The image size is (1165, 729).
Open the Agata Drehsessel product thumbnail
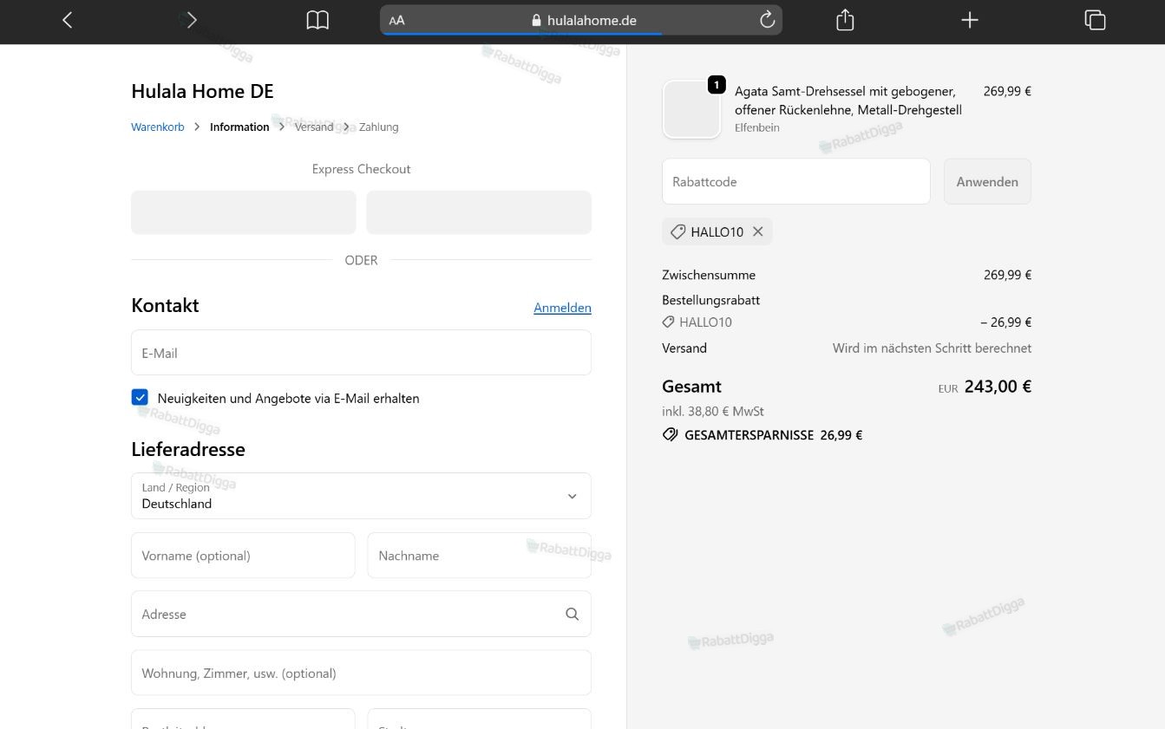691,109
